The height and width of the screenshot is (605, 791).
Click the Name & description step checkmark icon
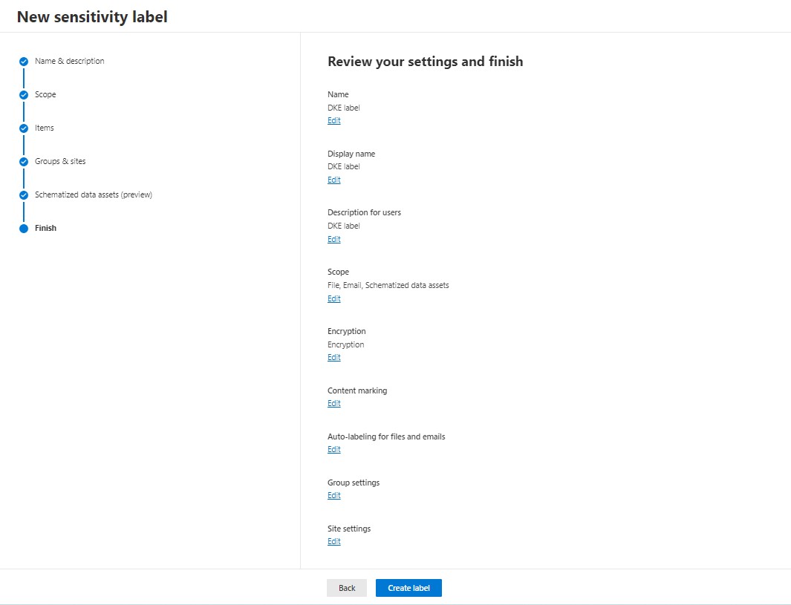coord(24,62)
